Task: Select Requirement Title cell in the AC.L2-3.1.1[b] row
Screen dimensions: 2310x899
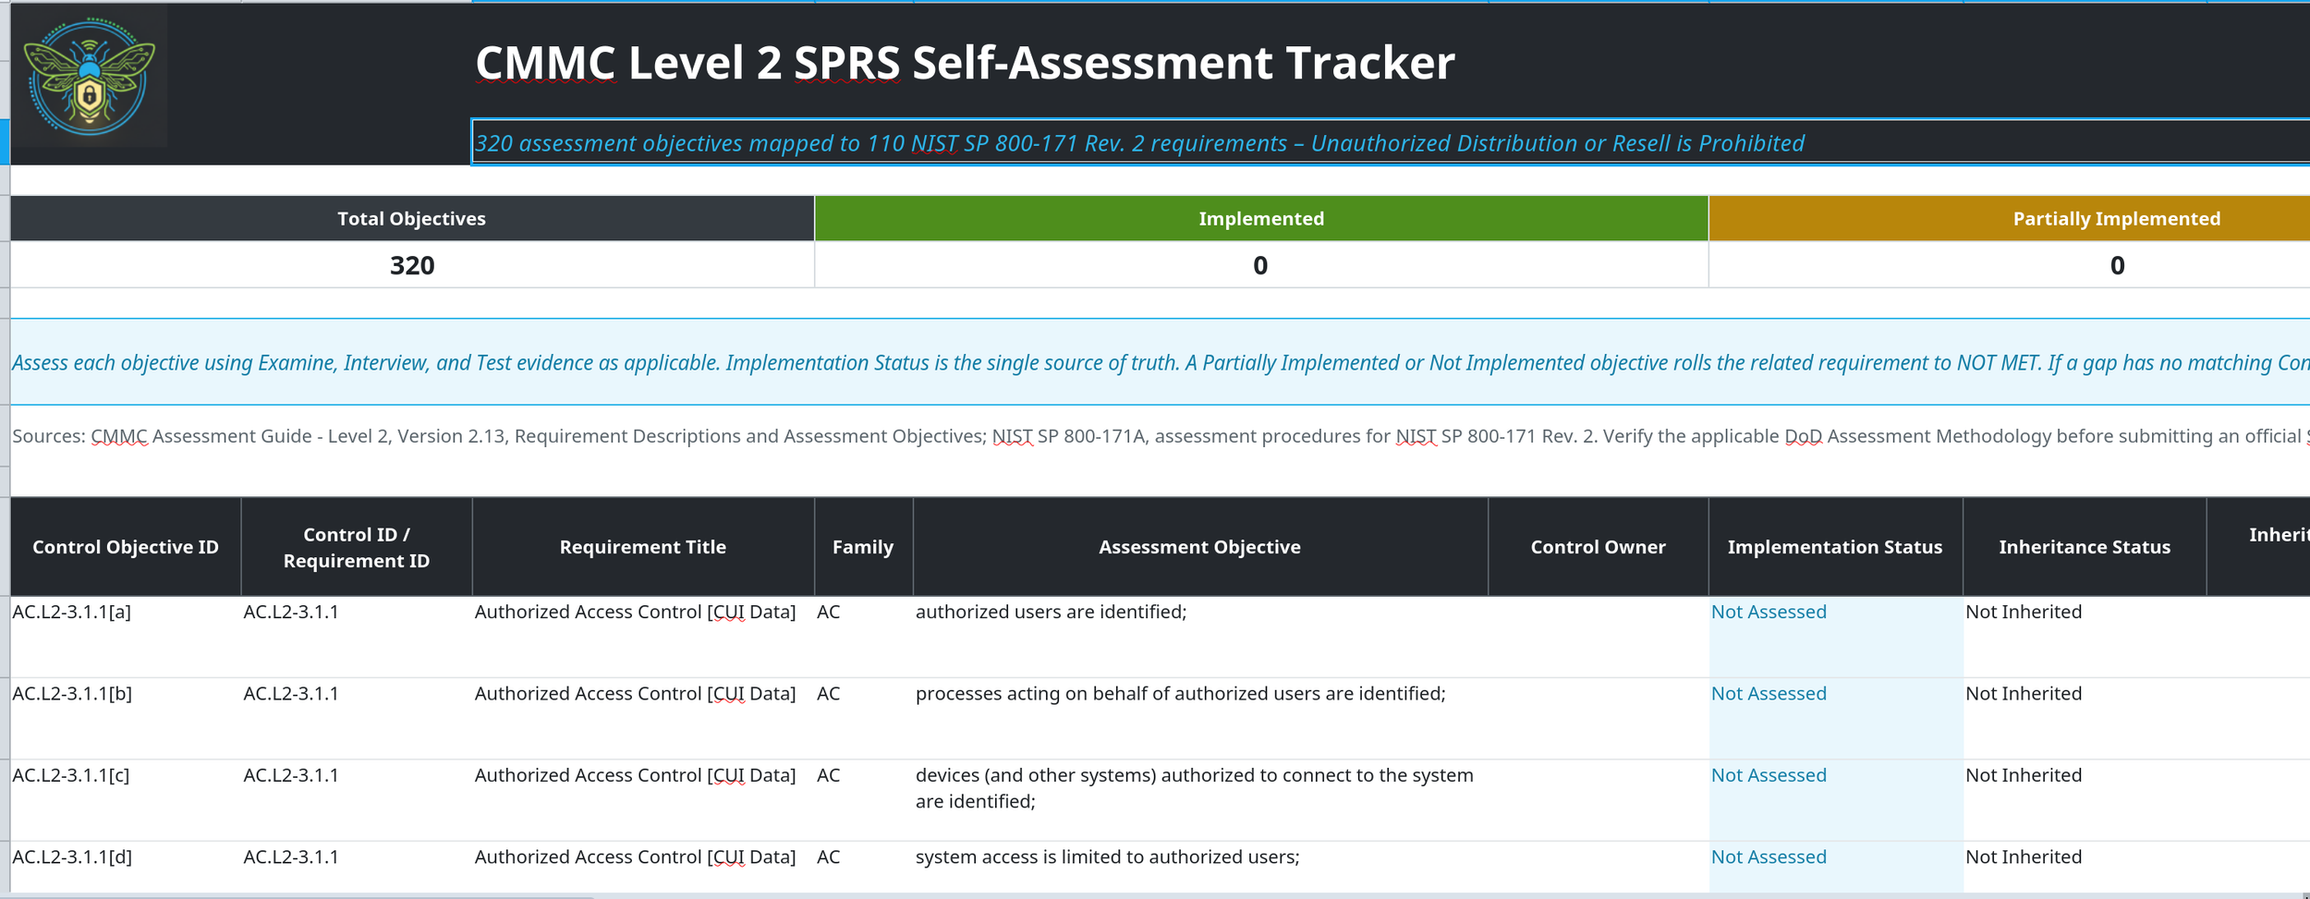Action: click(x=643, y=719)
